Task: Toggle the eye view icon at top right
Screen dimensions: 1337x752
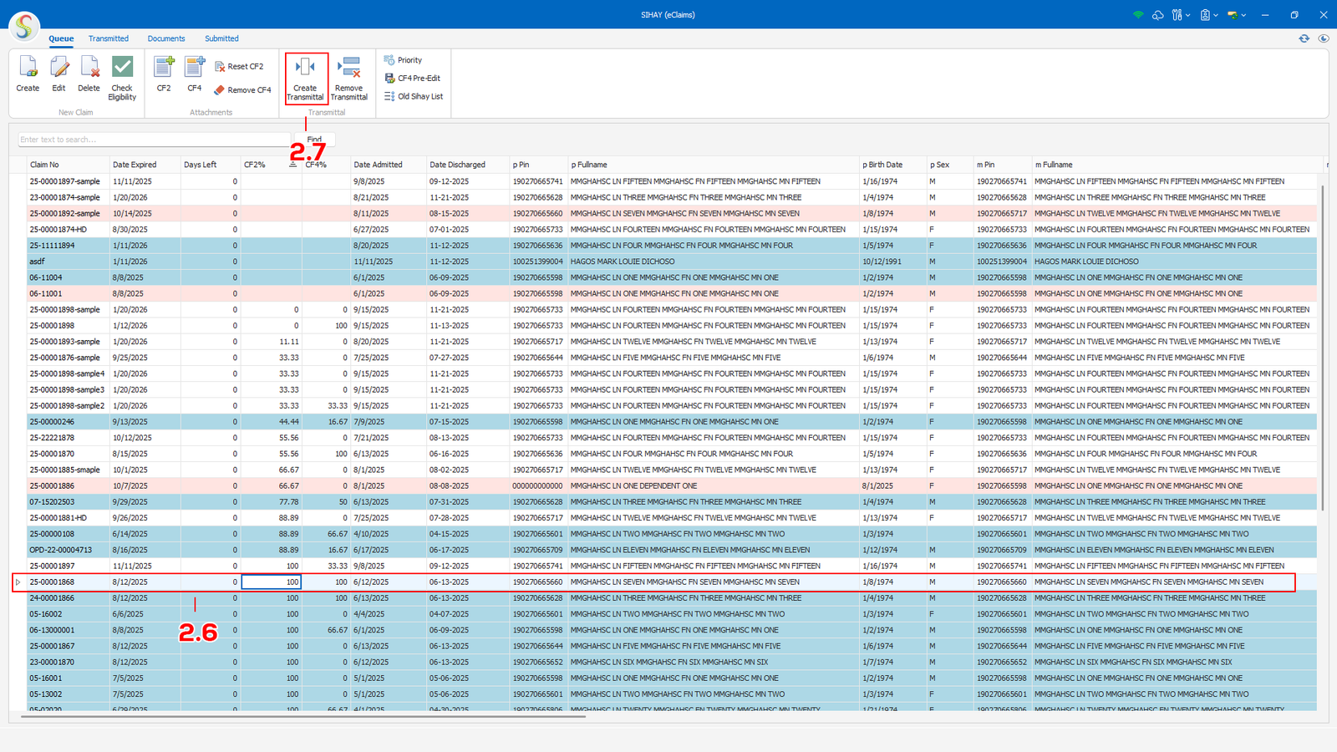Action: [1324, 38]
